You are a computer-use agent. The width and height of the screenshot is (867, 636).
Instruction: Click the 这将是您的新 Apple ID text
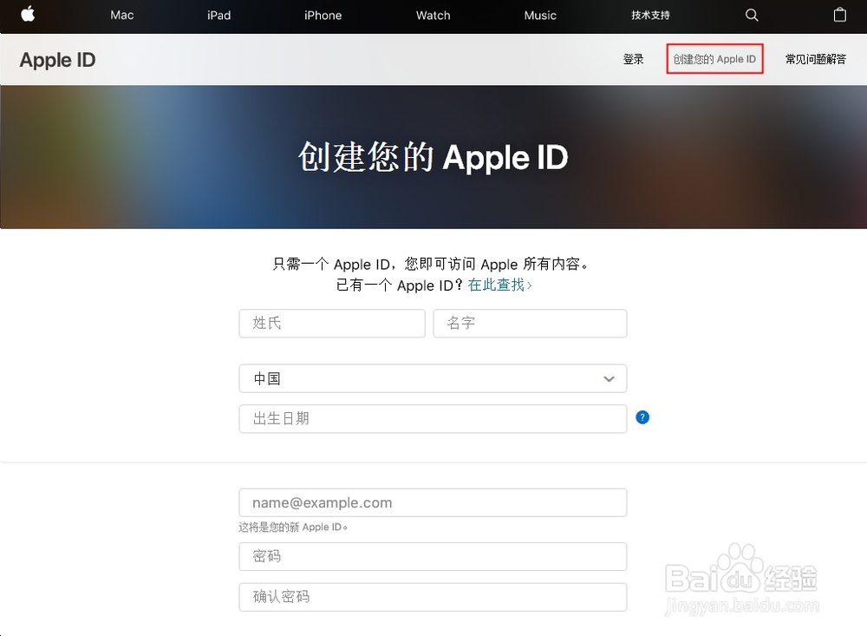pyautogui.click(x=293, y=527)
